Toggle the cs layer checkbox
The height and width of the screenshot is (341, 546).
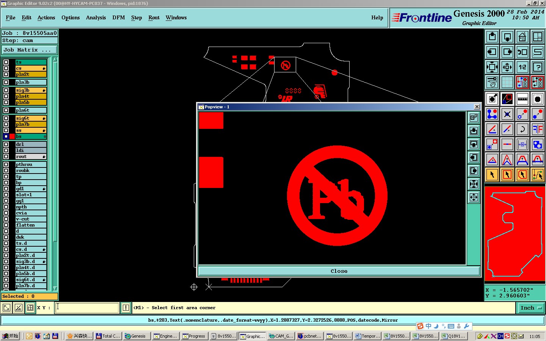coord(6,68)
